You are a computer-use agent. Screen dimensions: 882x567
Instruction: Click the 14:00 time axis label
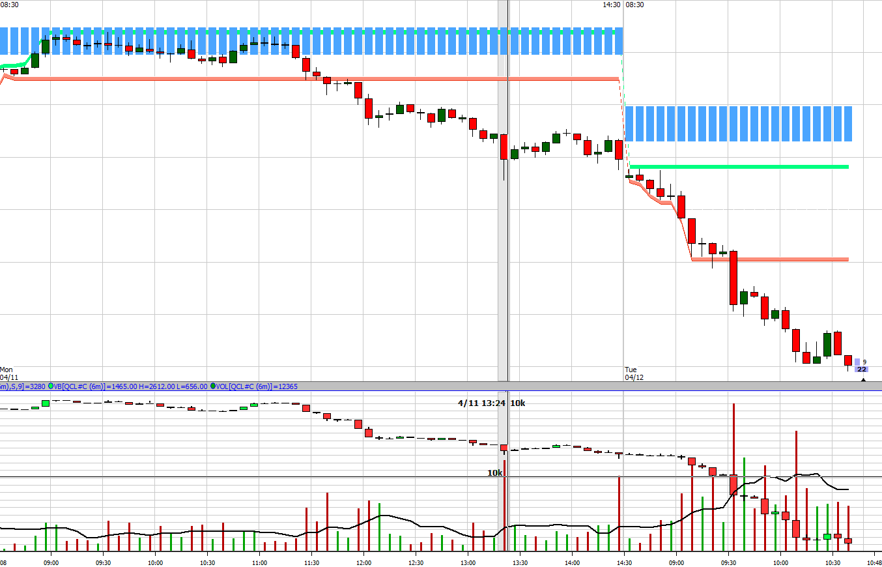[572, 562]
